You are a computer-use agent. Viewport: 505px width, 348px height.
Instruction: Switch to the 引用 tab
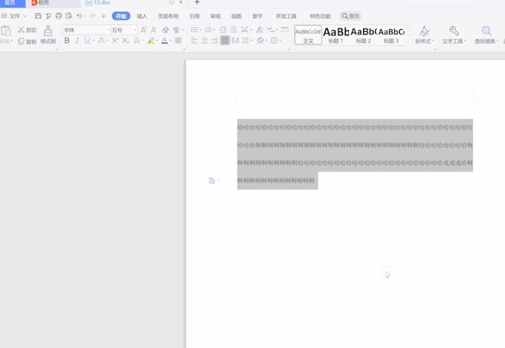[x=194, y=16]
